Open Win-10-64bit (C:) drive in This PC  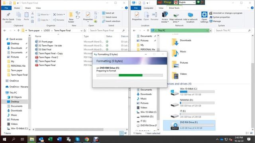(x=192, y=92)
